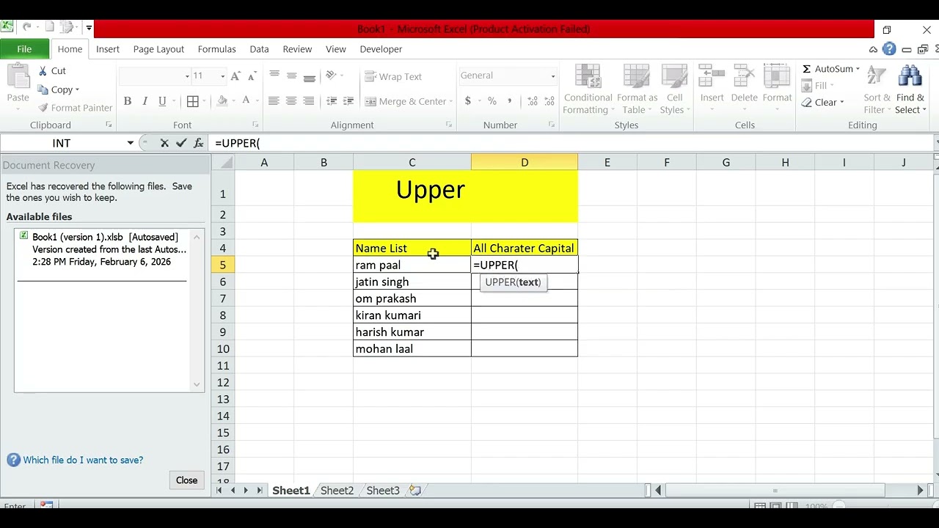Open the Borders button
939x528 pixels.
(193, 101)
